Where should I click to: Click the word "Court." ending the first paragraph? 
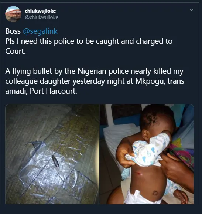point(16,51)
